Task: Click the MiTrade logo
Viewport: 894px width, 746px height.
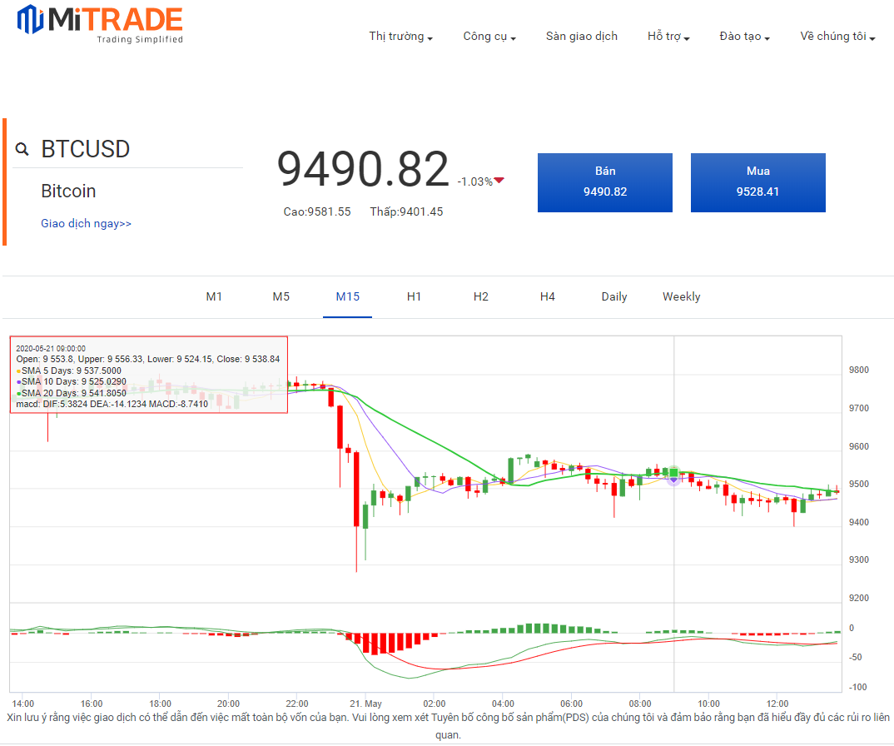Action: click(x=100, y=23)
